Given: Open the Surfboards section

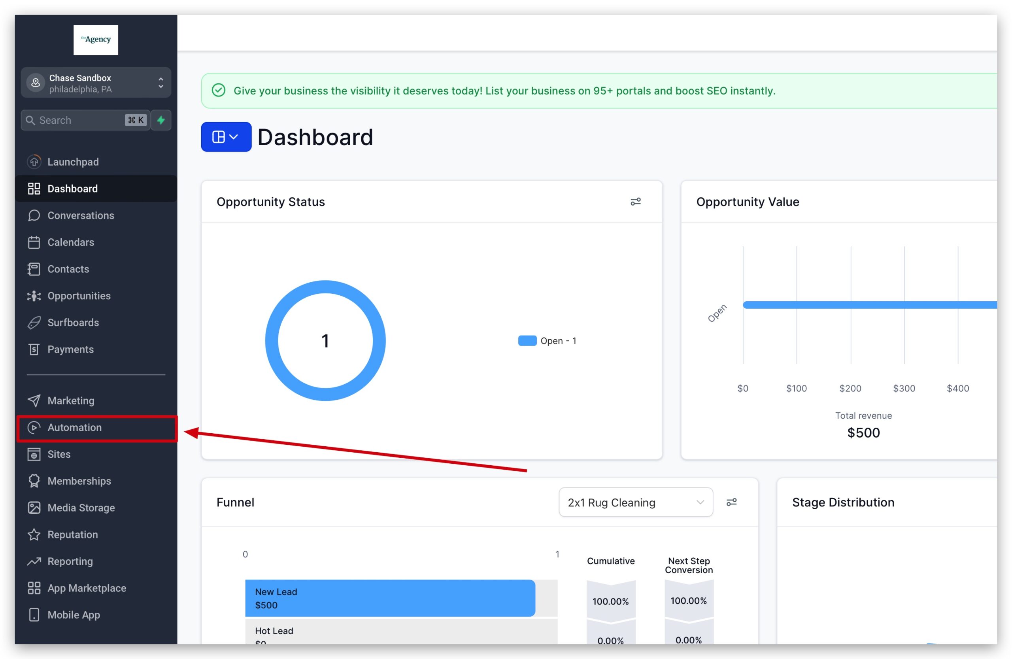Looking at the screenshot, I should (x=73, y=322).
